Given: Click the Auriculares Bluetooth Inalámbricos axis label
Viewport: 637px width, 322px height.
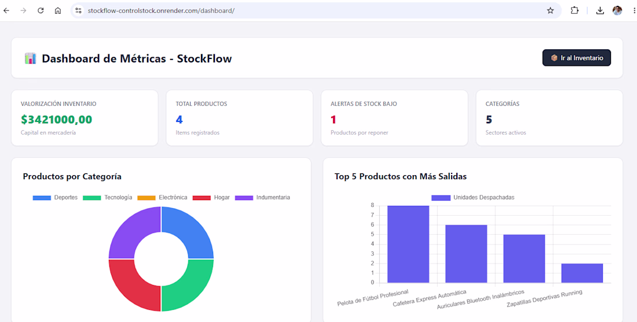Looking at the screenshot, I should (x=481, y=299).
